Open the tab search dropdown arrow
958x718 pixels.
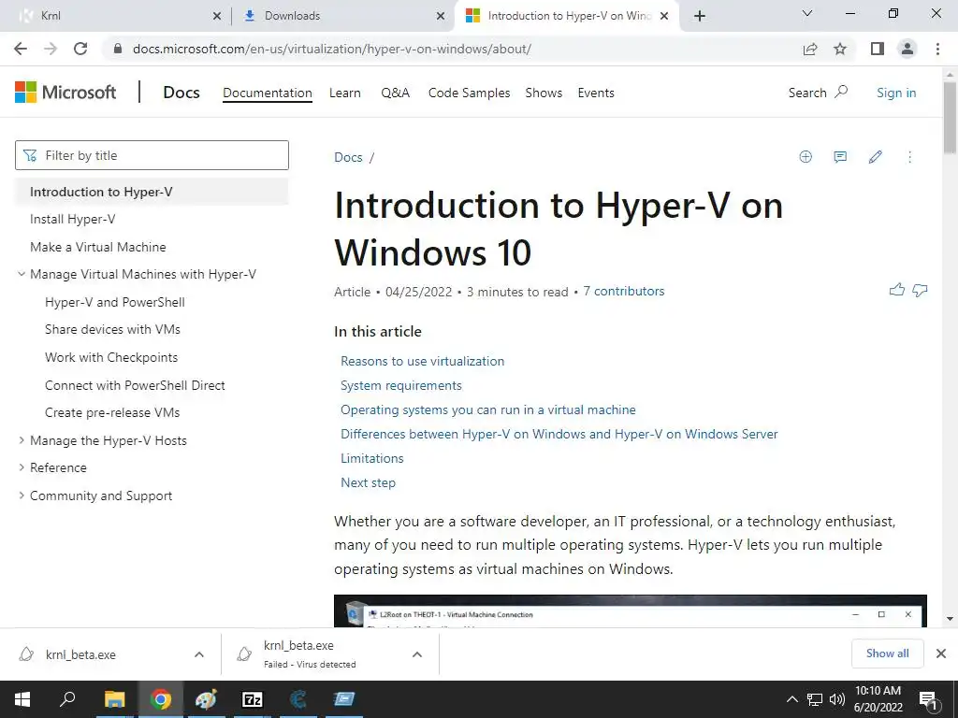point(807,13)
